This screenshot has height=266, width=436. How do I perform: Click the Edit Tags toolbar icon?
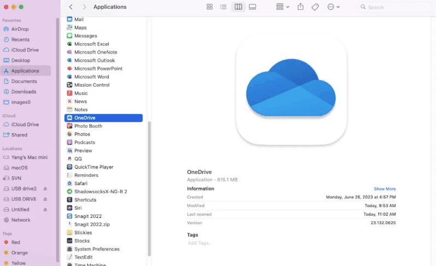(x=315, y=7)
